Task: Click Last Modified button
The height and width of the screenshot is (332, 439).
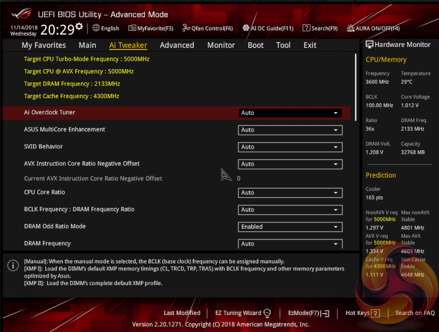Action: click(182, 313)
